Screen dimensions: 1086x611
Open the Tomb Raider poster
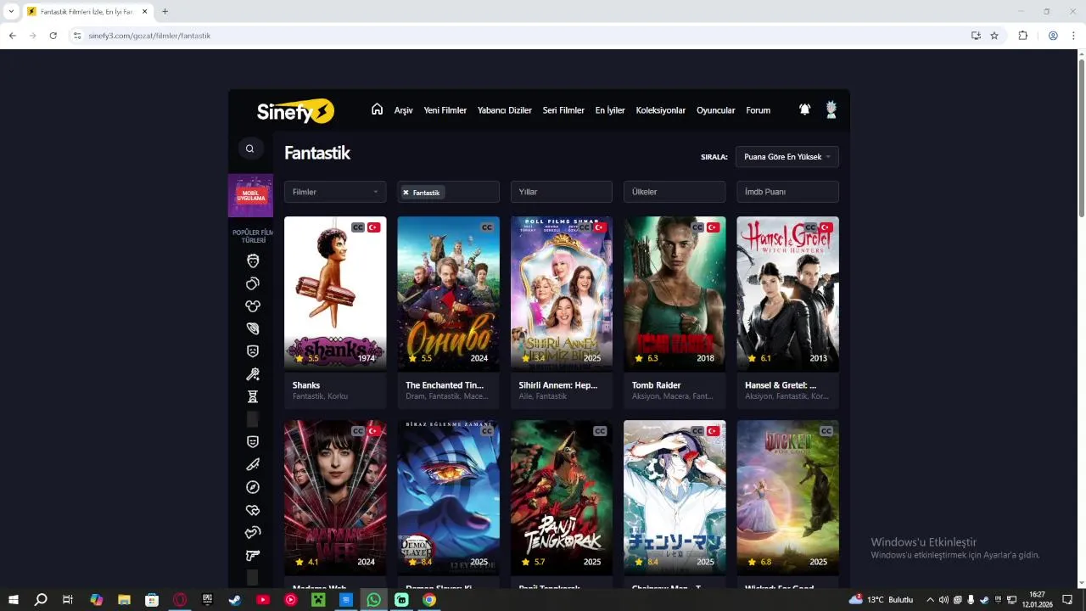click(x=675, y=294)
